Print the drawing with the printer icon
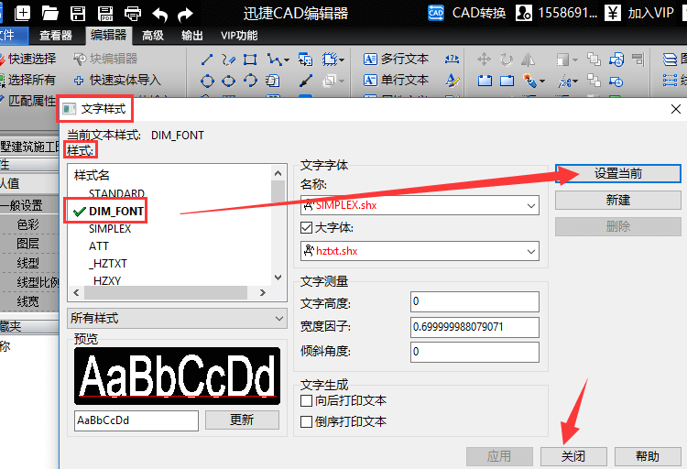 coord(132,14)
